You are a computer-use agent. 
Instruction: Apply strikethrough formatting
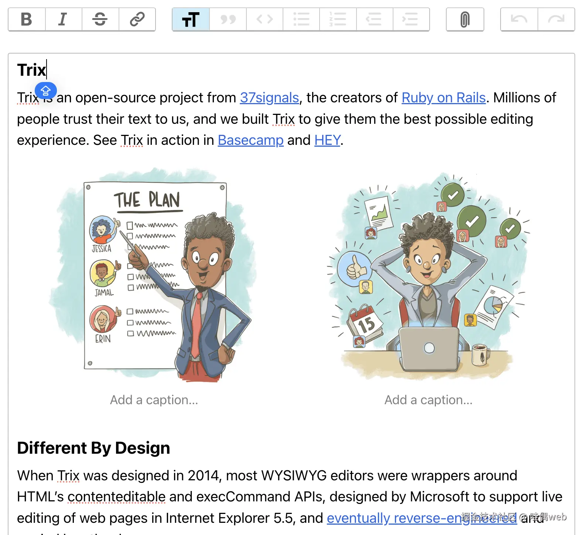click(x=100, y=19)
